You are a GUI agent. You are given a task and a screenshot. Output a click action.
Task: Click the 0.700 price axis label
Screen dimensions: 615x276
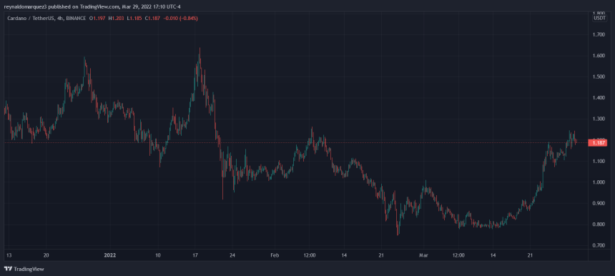tap(599, 245)
